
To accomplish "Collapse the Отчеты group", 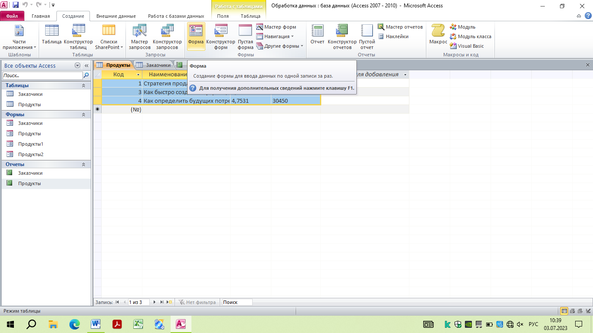I will coord(84,164).
